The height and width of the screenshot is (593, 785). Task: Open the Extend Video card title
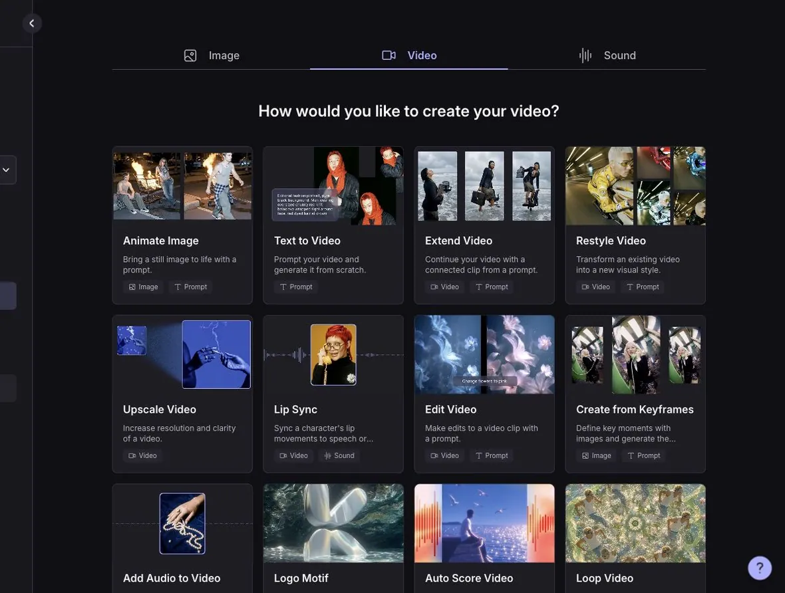458,241
